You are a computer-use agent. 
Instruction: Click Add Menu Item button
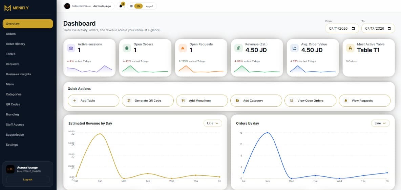(x=202, y=101)
